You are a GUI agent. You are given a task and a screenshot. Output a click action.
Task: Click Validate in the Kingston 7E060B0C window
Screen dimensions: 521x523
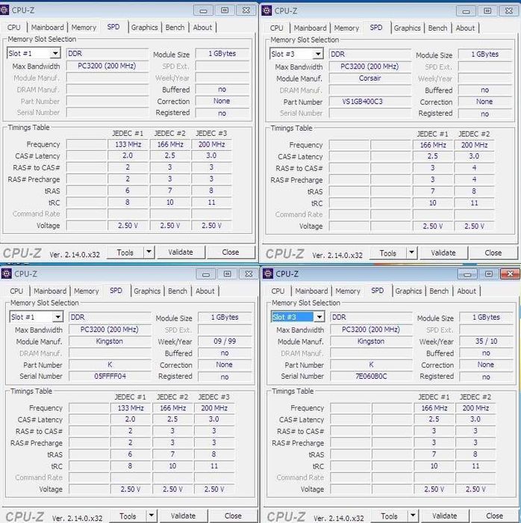444,516
